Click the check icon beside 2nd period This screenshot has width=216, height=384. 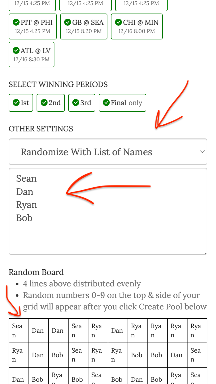(x=44, y=102)
